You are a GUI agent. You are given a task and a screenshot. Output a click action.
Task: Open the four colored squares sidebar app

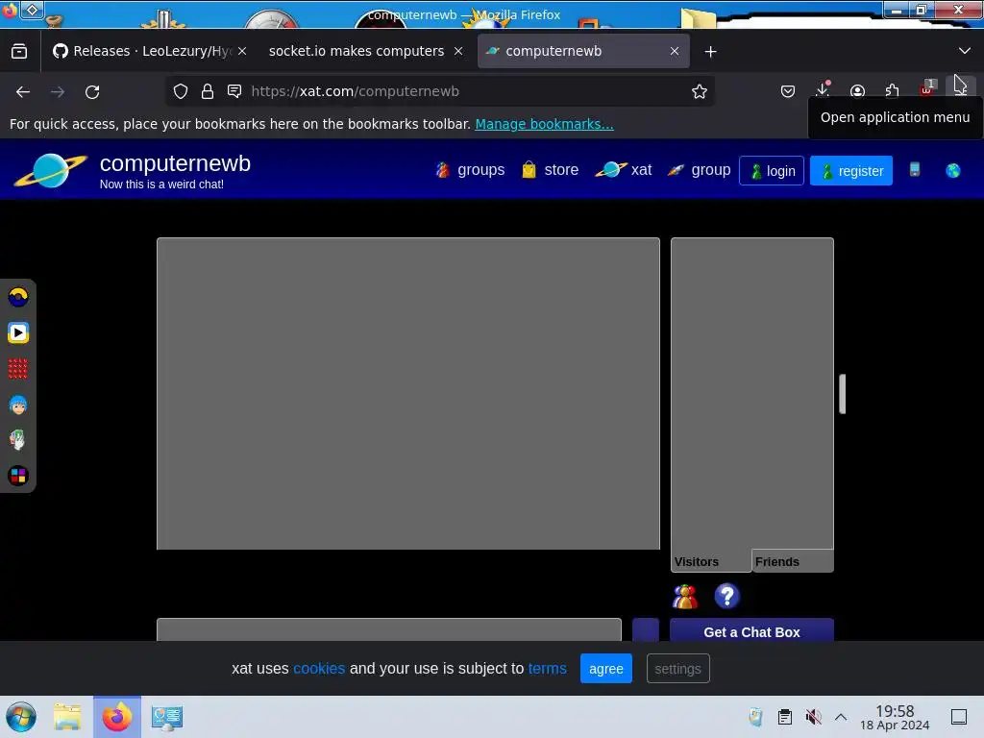pyautogui.click(x=18, y=476)
